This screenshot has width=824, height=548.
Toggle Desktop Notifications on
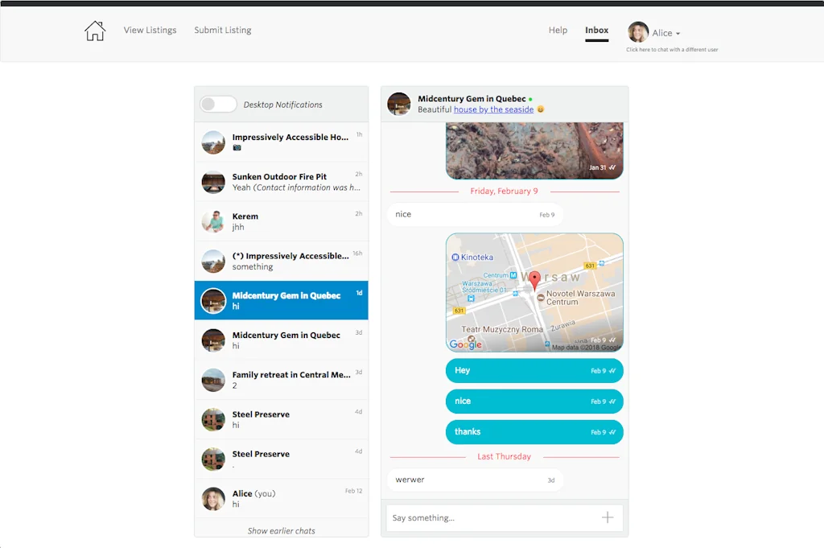point(217,105)
